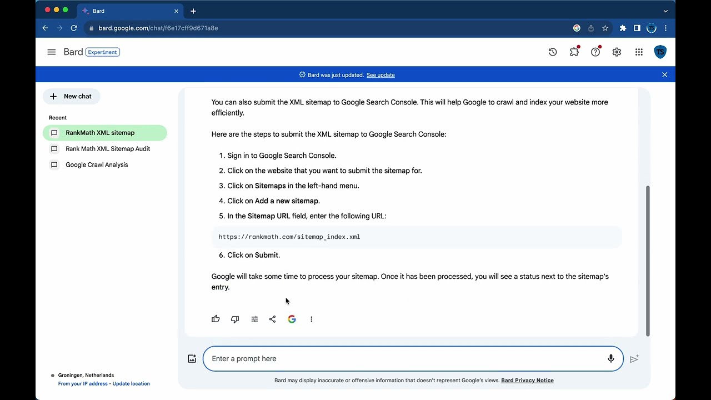Select the Bard browser tab
This screenshot has width=711, height=400.
coord(129,11)
